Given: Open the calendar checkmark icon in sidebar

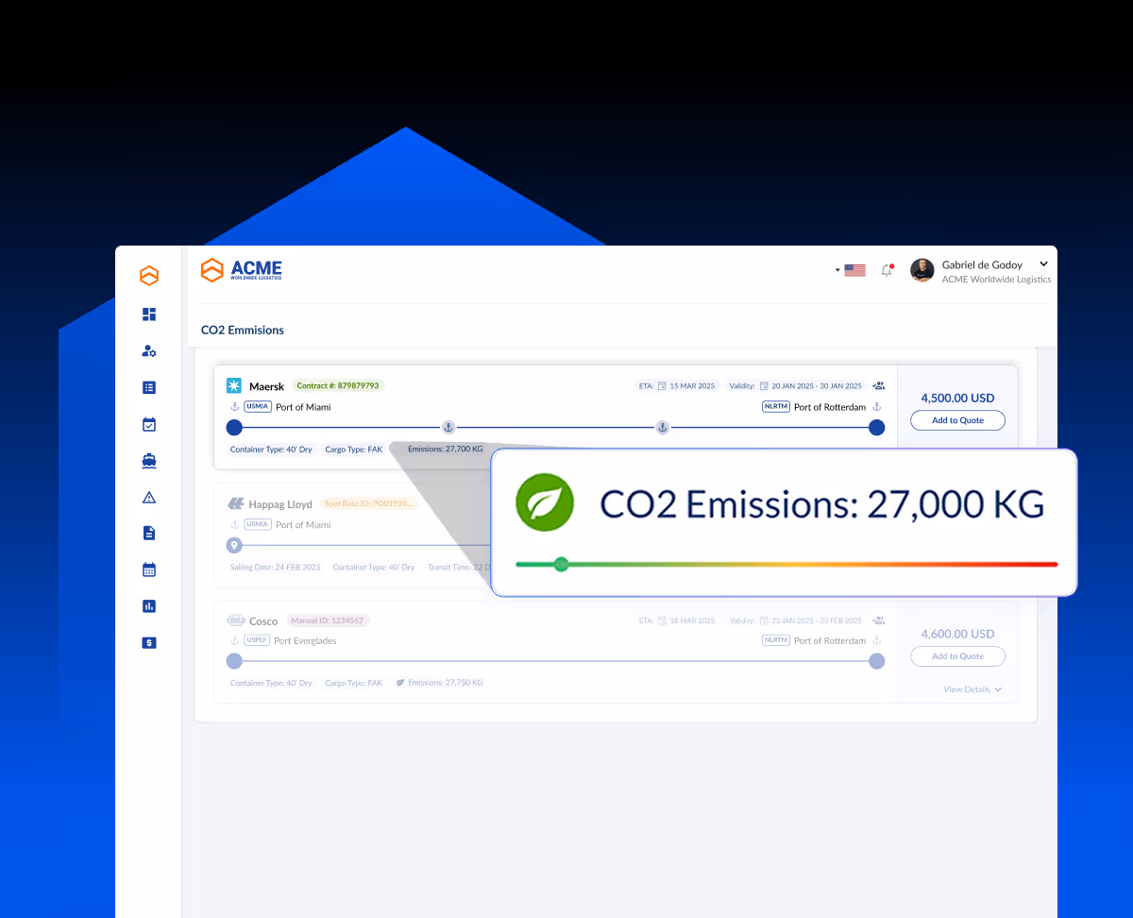Looking at the screenshot, I should tap(148, 424).
